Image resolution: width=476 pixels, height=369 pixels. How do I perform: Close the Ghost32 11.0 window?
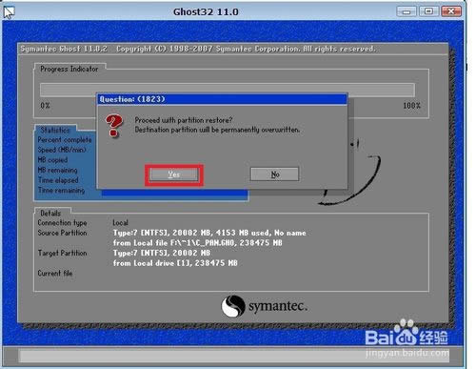(x=451, y=11)
